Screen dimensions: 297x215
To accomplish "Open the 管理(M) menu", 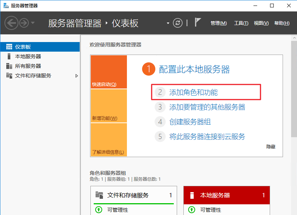I will point(218,23).
